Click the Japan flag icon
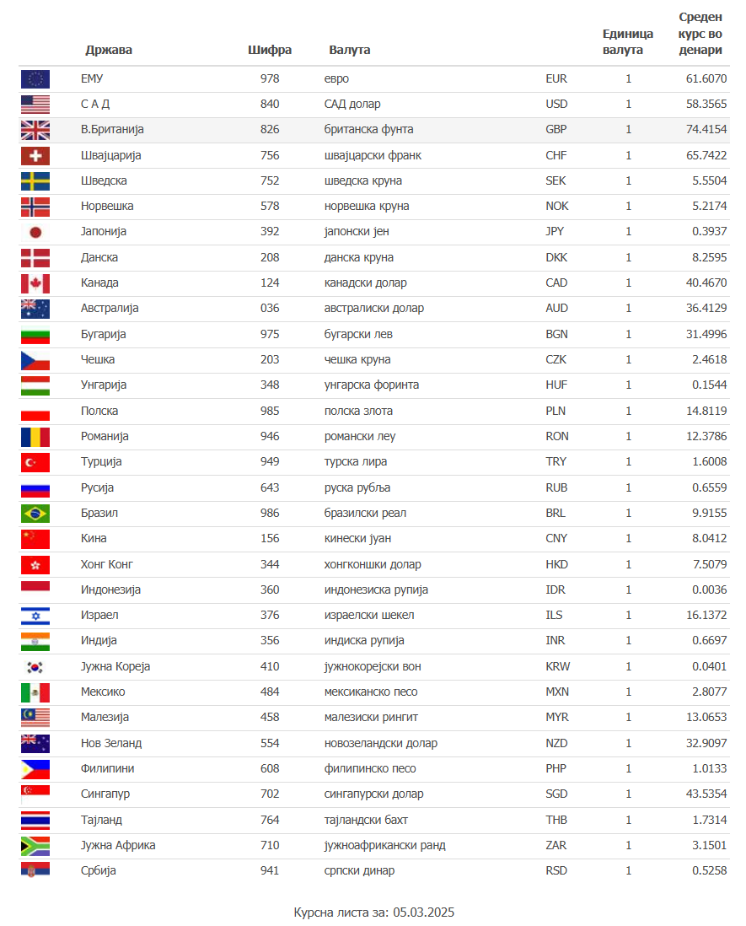 coord(35,232)
